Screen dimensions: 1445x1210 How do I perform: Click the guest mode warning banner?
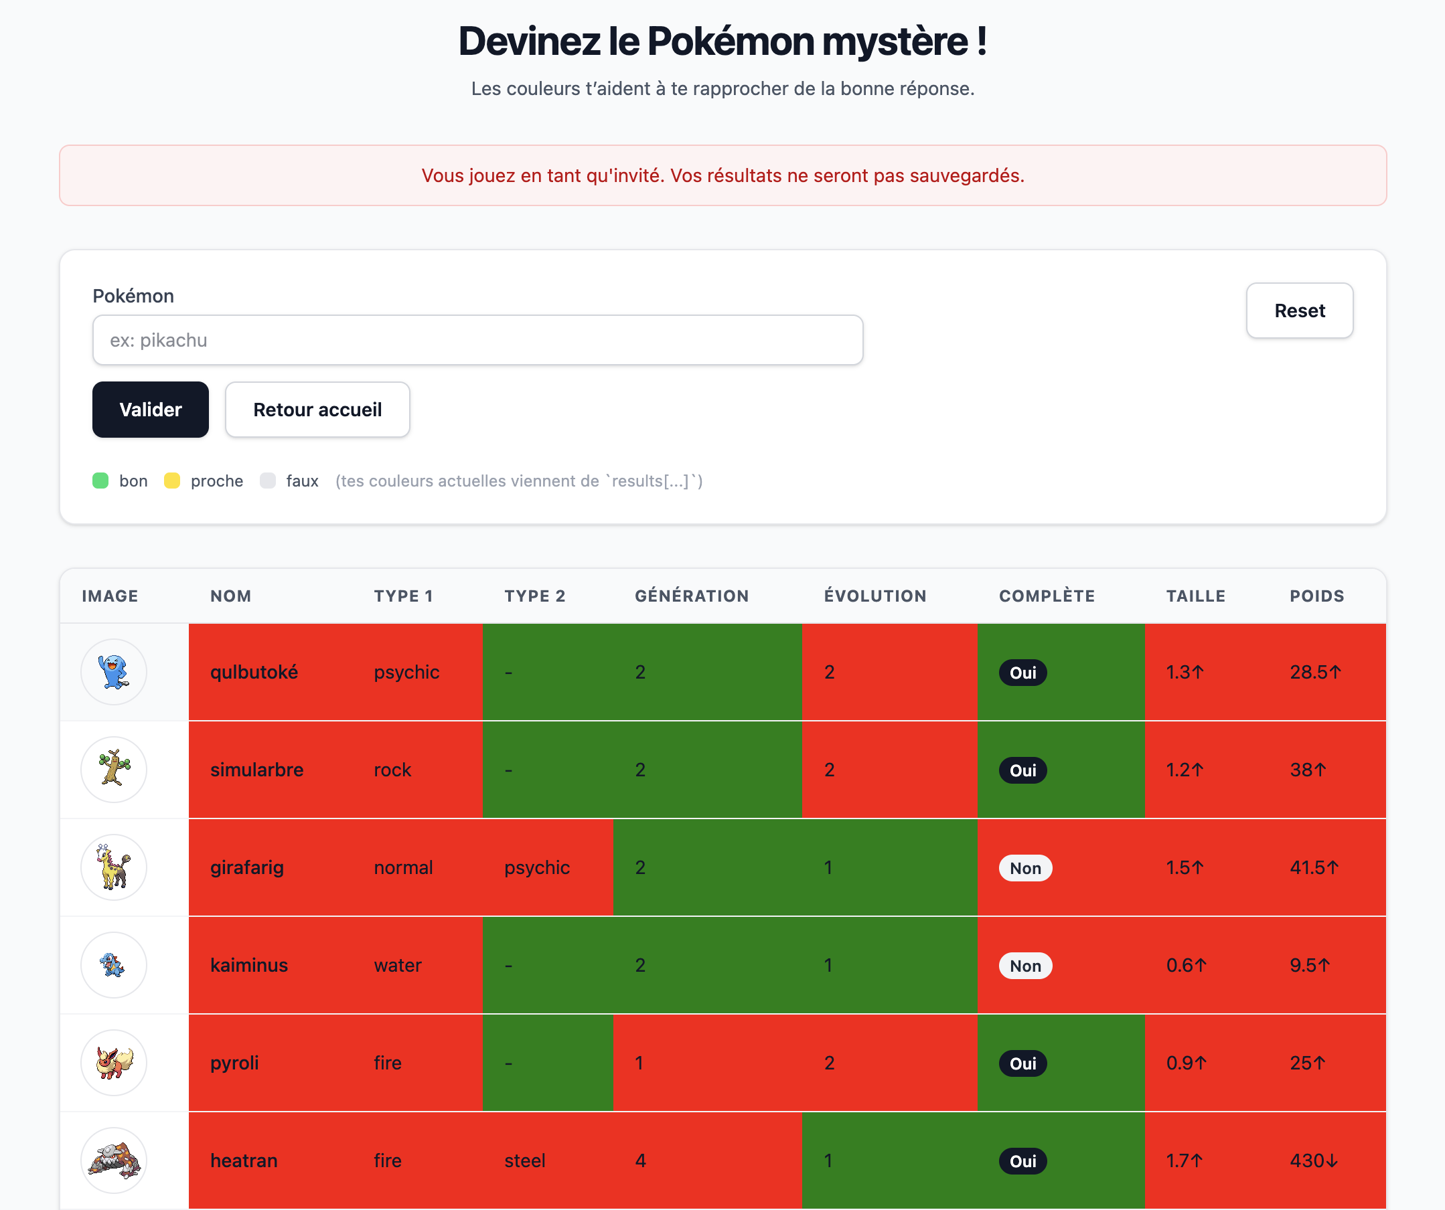click(722, 175)
